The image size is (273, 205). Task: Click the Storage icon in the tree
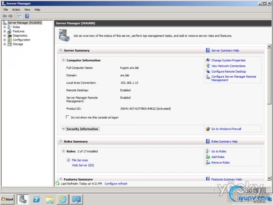[10, 44]
